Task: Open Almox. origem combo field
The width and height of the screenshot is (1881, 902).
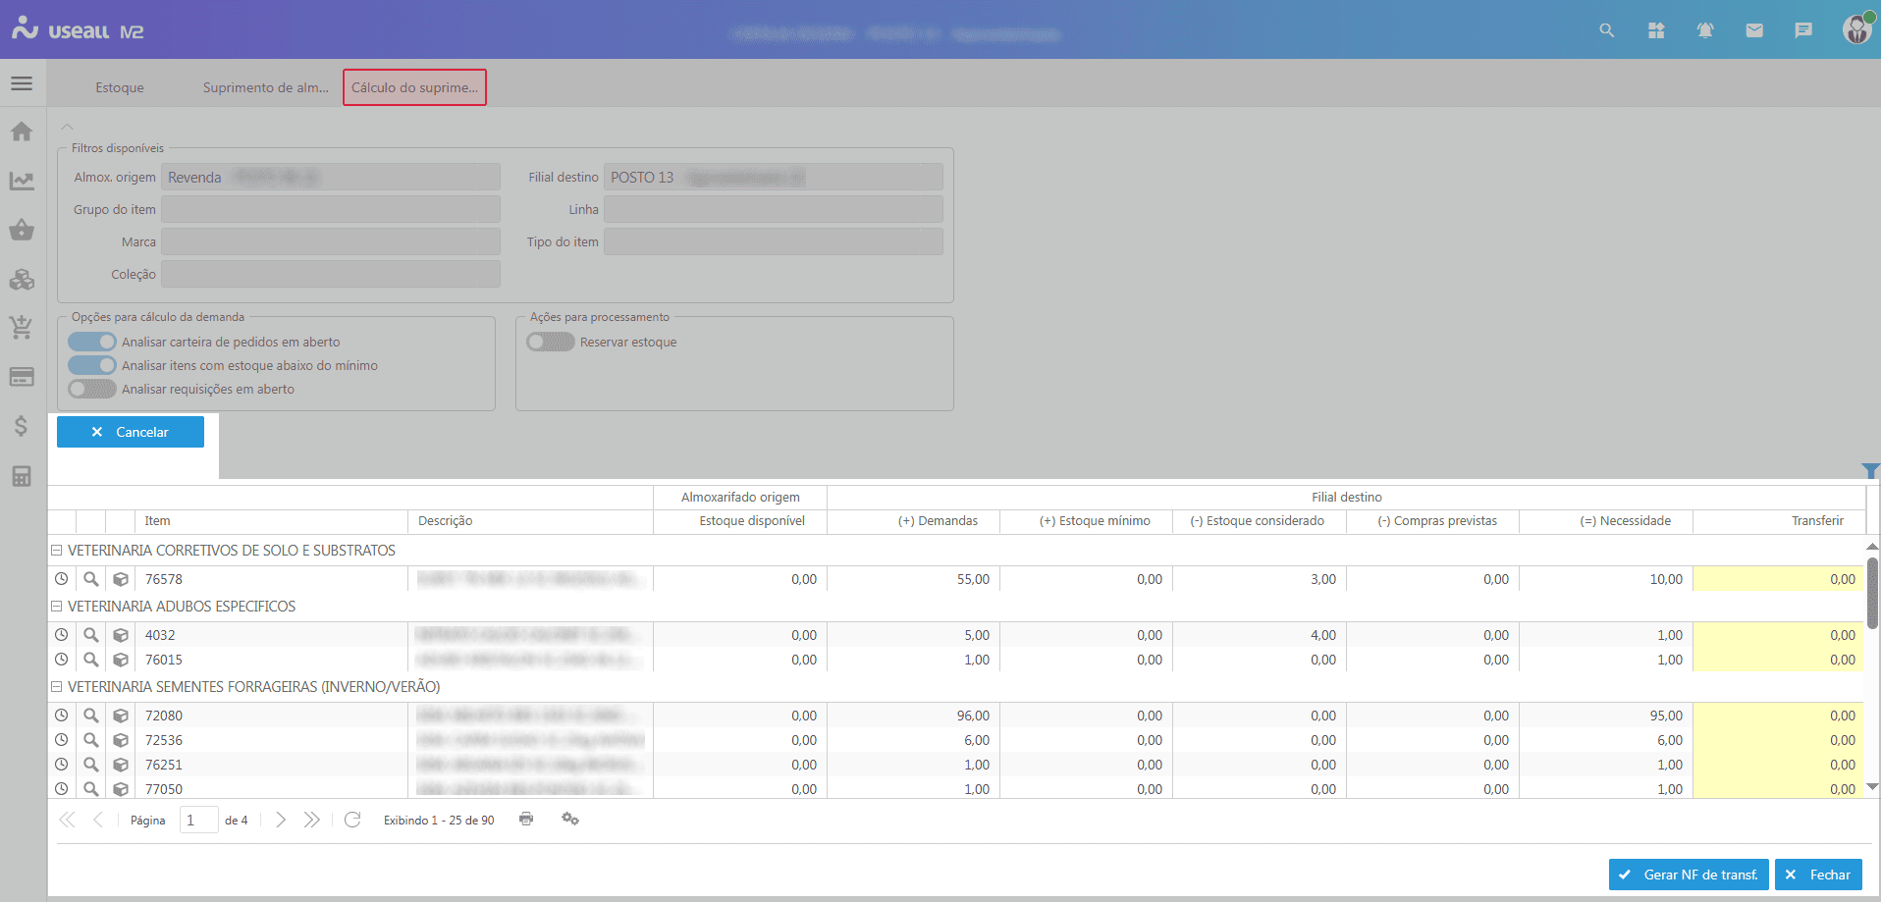Action: (x=331, y=177)
